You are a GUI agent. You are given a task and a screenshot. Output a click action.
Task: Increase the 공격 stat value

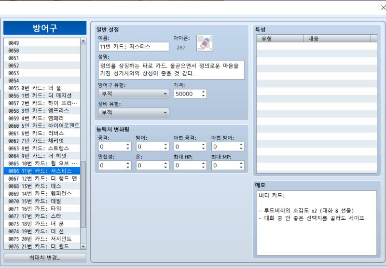click(128, 145)
